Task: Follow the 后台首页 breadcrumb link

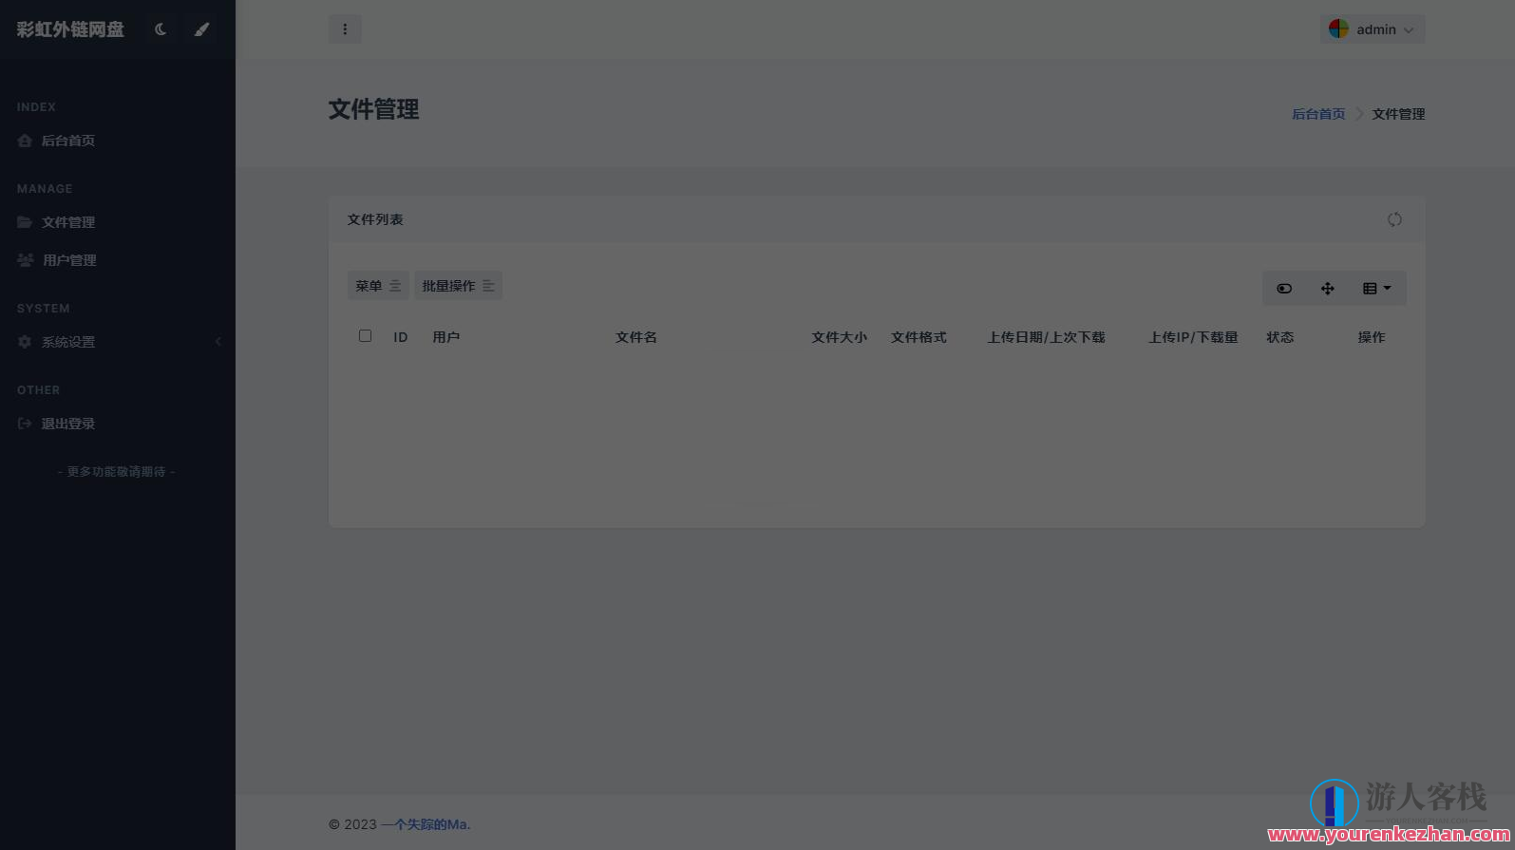Action: click(x=1318, y=114)
